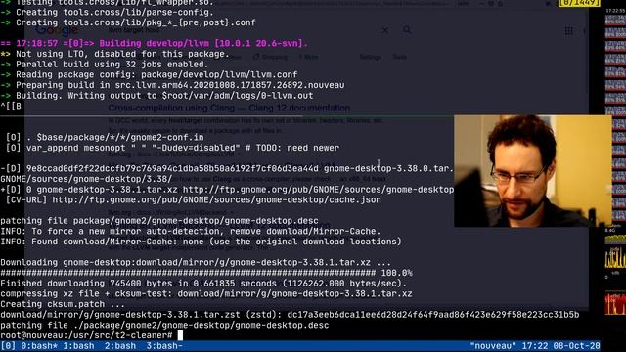Click the magnifier search icon in the Google window
626x352 pixels.
click(x=407, y=30)
